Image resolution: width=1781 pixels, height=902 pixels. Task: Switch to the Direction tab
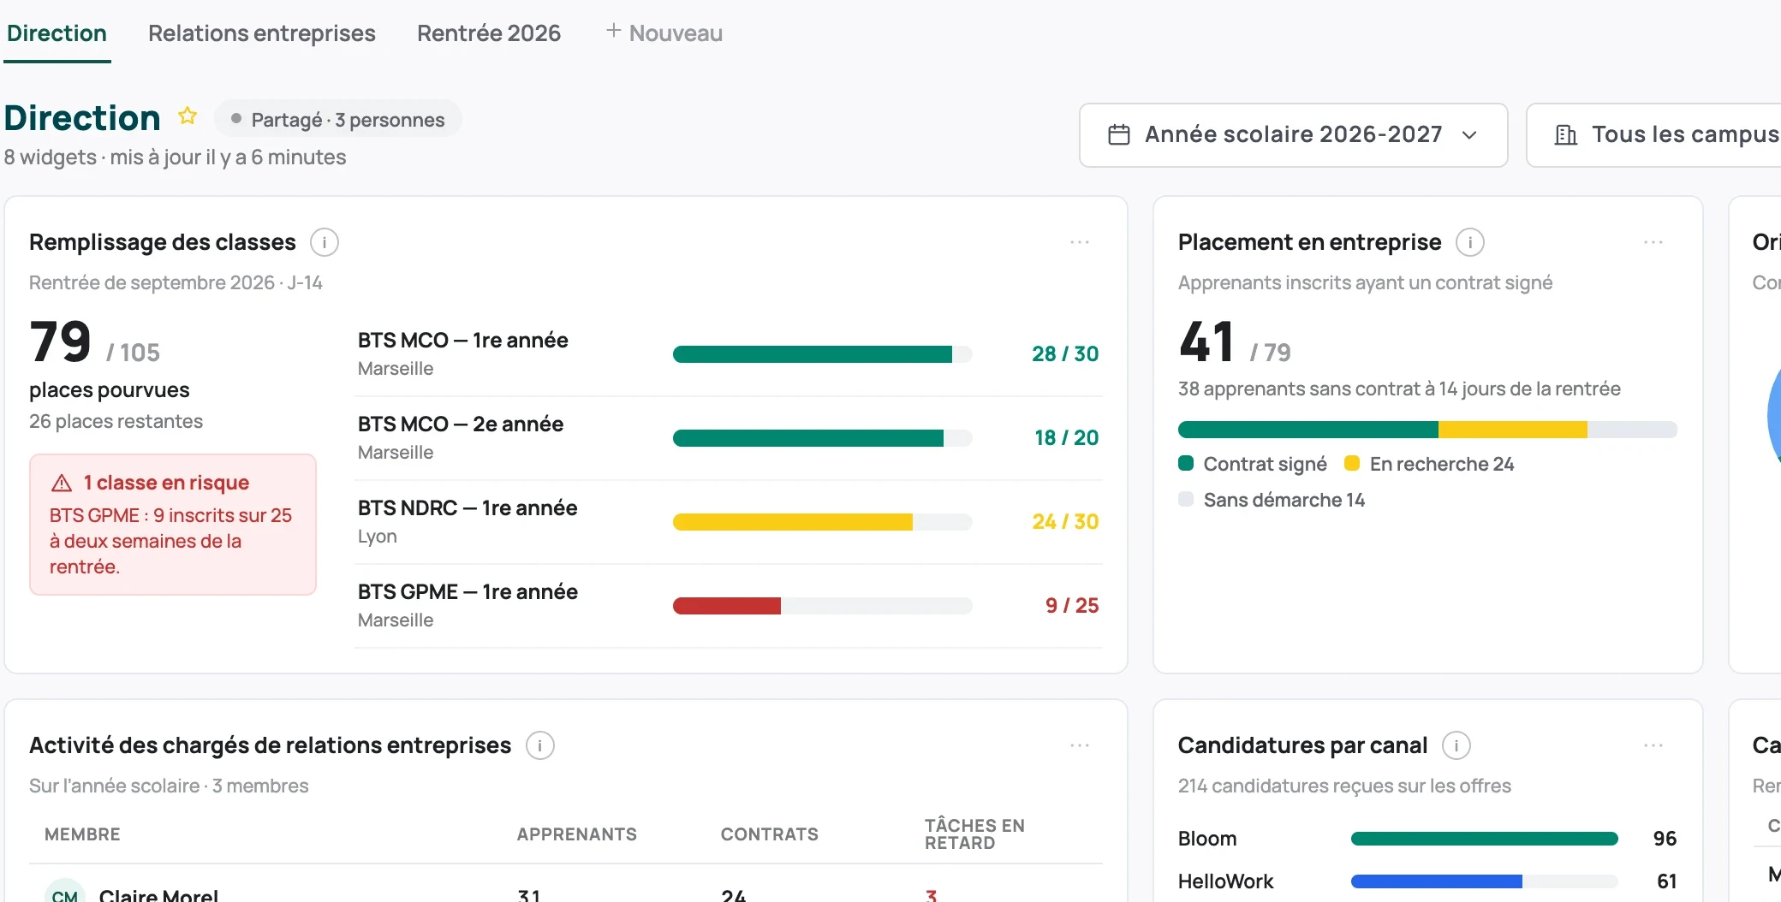click(57, 33)
